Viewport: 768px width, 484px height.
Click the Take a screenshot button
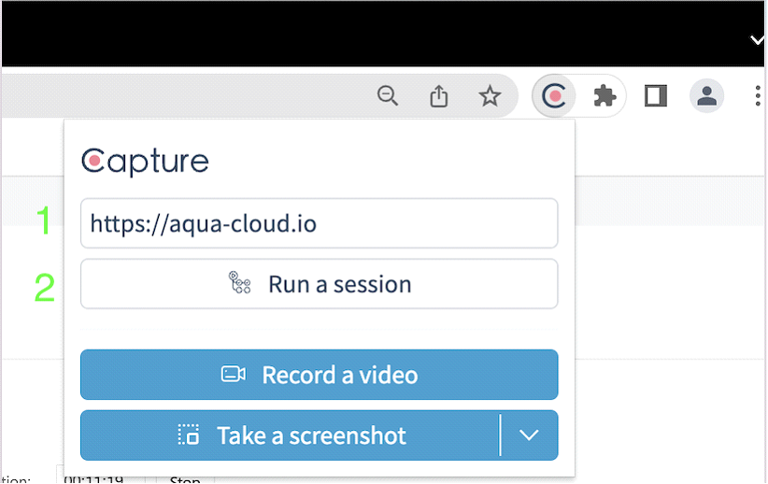(291, 435)
